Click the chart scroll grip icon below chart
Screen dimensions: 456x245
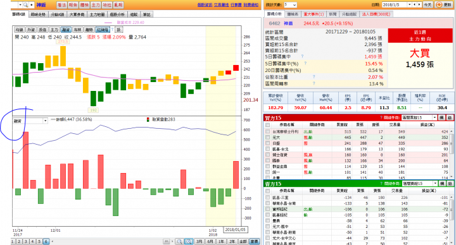166,241
